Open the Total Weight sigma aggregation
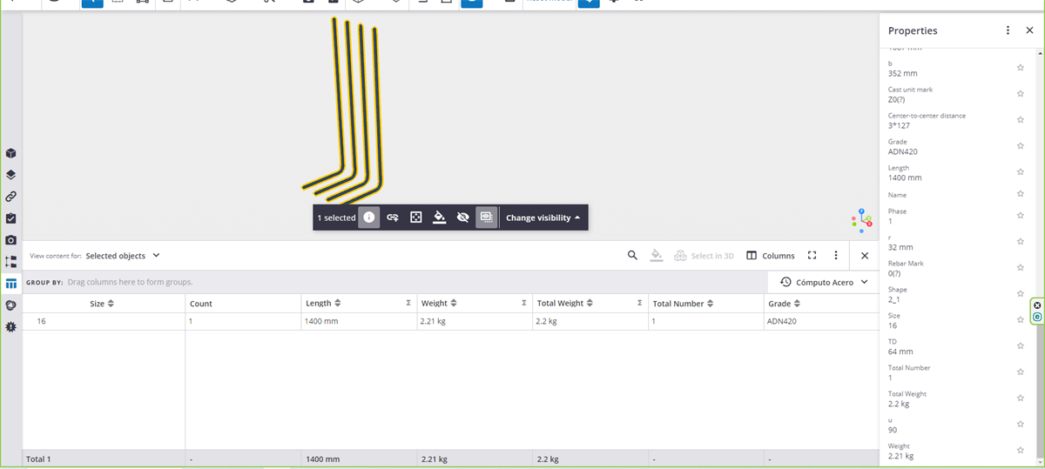 point(640,304)
